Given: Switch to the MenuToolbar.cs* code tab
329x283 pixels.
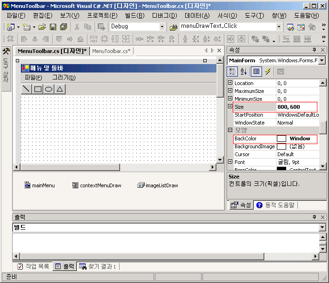Looking at the screenshot, I should [x=111, y=51].
